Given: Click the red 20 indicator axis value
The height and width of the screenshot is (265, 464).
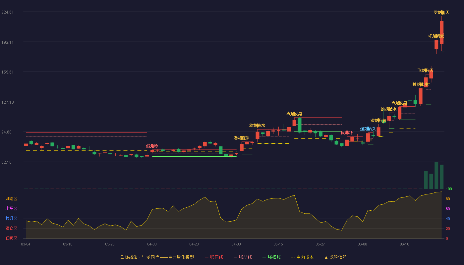Looking at the screenshot, I should [447, 229].
